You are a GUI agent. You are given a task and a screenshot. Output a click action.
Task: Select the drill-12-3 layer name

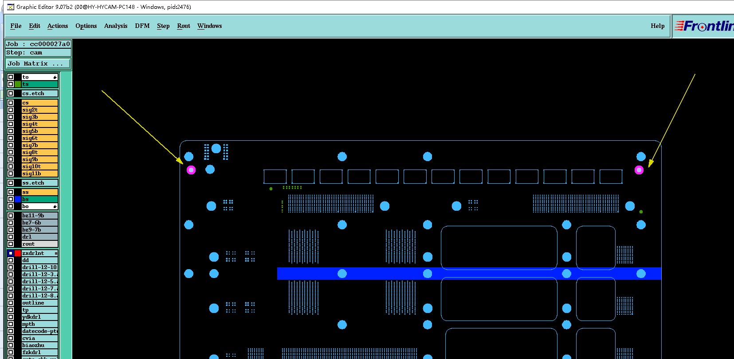tap(40, 274)
